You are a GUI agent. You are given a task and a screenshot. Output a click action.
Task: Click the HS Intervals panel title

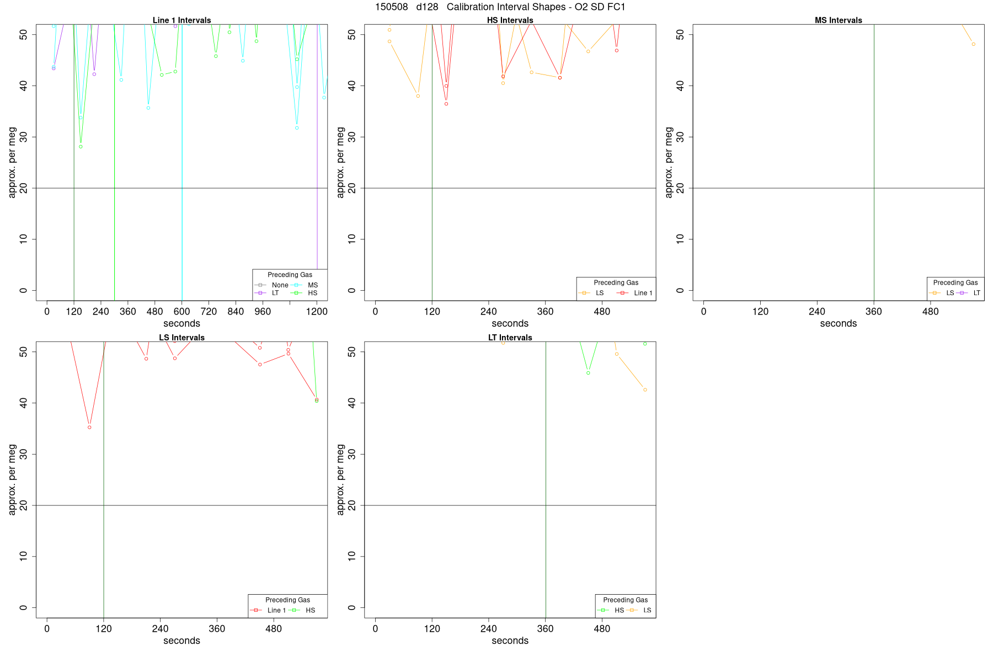510,20
